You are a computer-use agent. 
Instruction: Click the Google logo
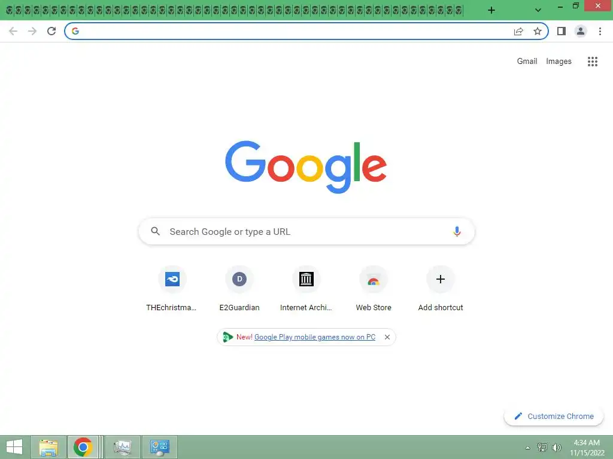tap(306, 167)
